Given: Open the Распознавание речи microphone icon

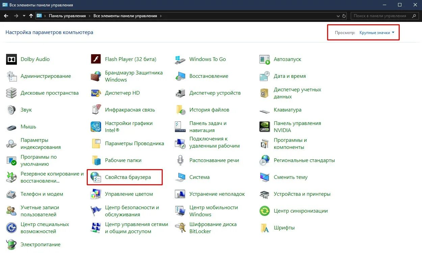Looking at the screenshot, I should [180, 160].
